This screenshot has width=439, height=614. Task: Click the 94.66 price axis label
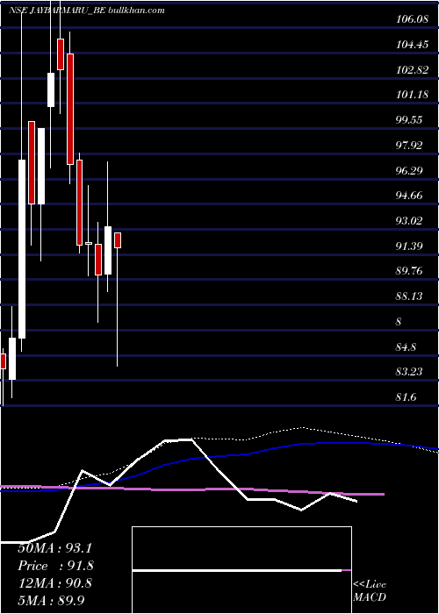(409, 196)
